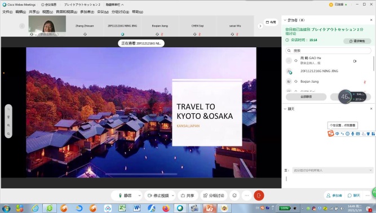
Task: Toggle the 参加者 participants panel button
Action: coord(334,196)
